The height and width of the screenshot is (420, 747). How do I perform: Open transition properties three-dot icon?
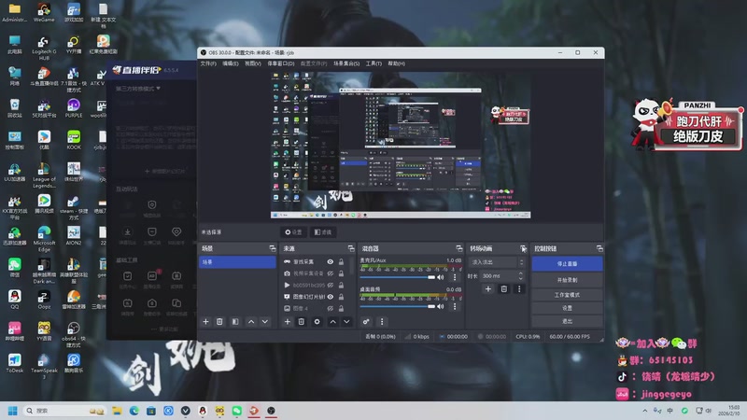[x=519, y=289]
